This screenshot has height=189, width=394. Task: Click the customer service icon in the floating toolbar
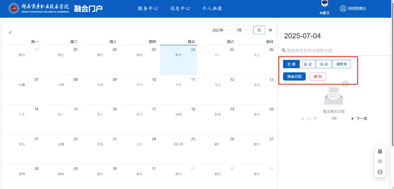[380, 162]
